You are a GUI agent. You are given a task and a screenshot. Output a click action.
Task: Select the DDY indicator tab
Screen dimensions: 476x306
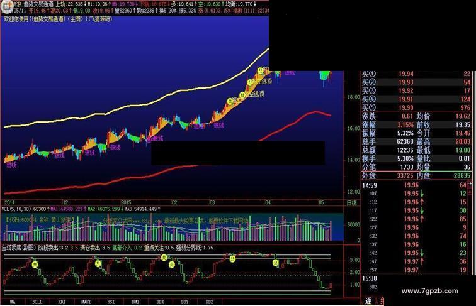(x=185, y=302)
